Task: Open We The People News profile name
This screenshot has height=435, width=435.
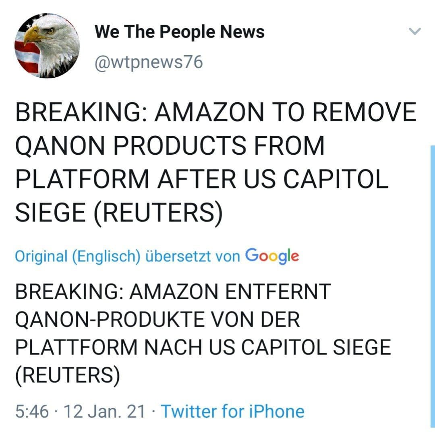Action: point(180,31)
